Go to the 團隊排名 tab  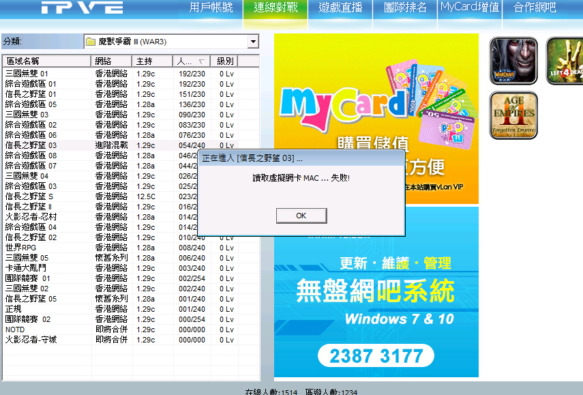405,8
